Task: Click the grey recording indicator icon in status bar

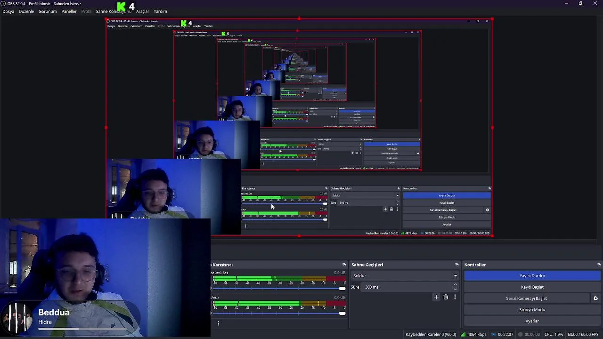Action: tap(520, 334)
